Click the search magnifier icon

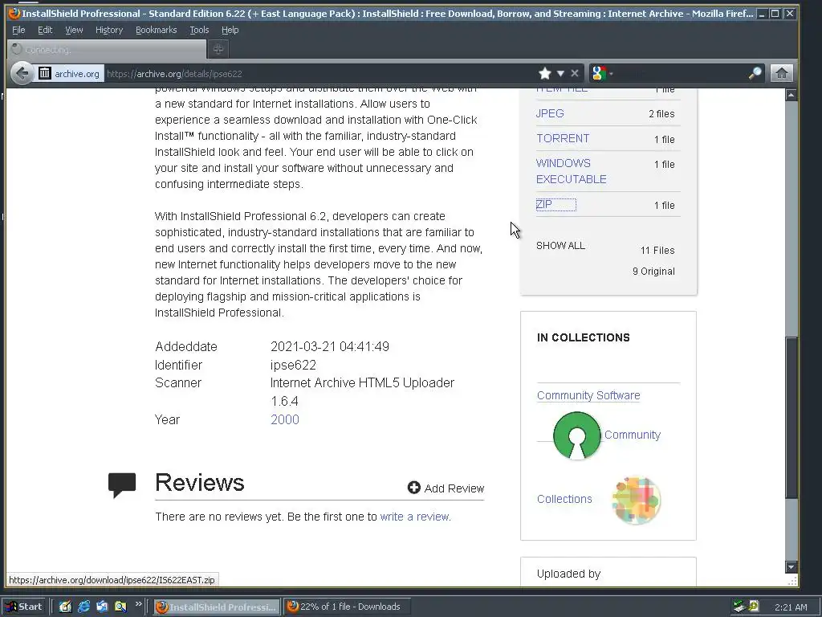click(755, 73)
